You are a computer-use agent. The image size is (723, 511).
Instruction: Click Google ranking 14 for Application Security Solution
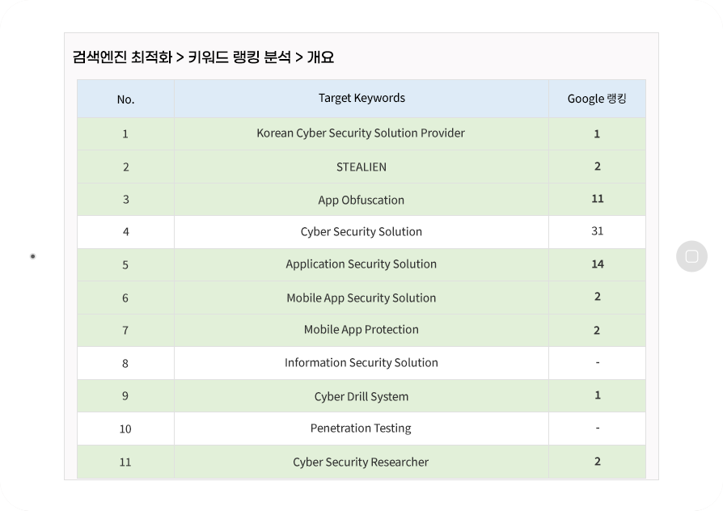tap(597, 264)
